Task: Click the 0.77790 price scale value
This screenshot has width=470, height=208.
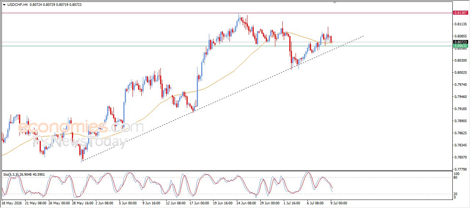Action: click(x=460, y=169)
